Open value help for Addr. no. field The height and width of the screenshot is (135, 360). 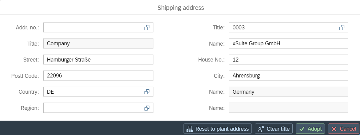click(x=147, y=28)
